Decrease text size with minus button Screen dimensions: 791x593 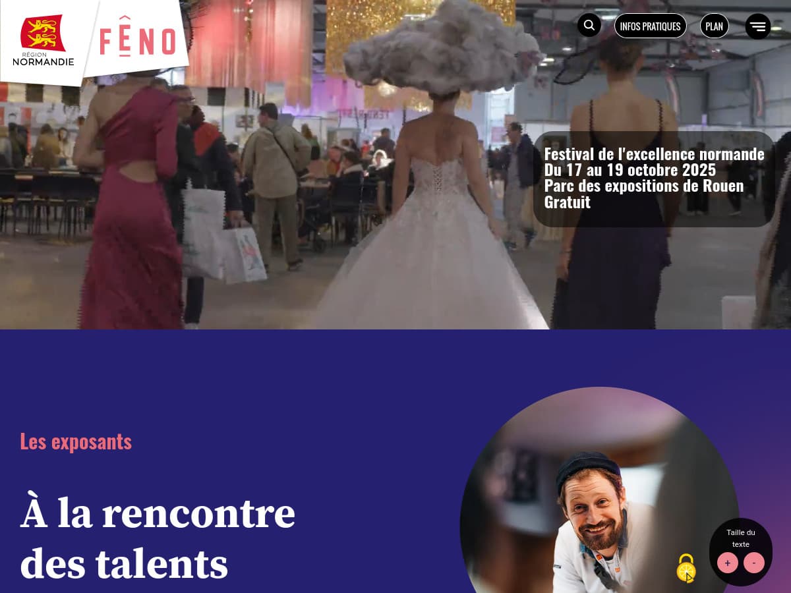[x=754, y=563]
